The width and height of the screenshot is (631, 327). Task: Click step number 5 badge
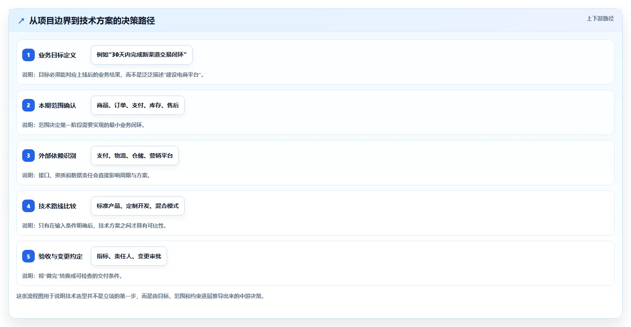coord(28,256)
